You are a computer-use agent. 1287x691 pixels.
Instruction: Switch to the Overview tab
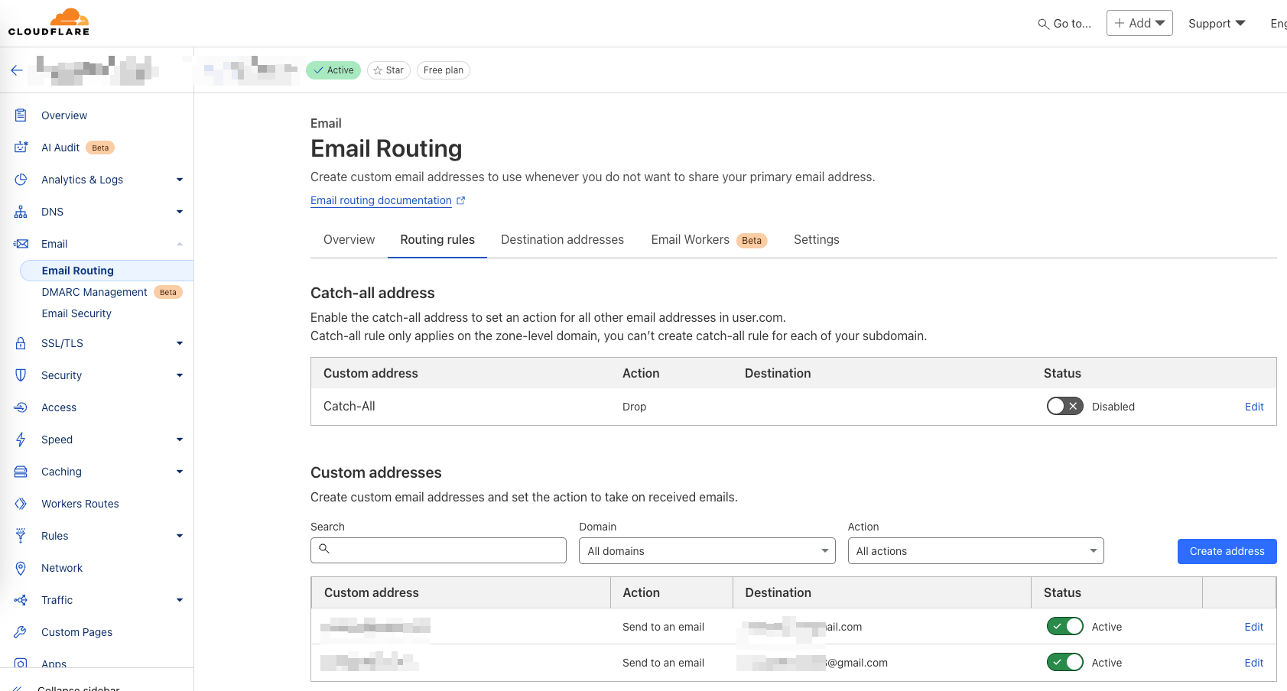pyautogui.click(x=349, y=240)
